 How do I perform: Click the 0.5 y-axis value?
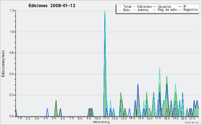coord(12,74)
